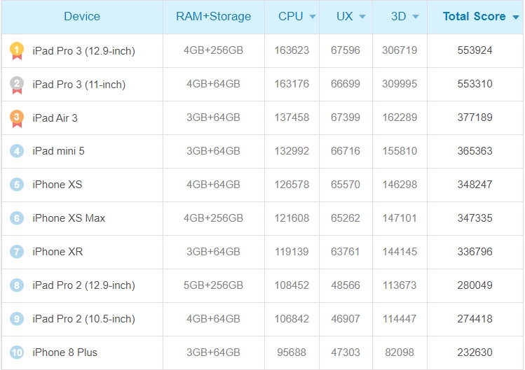This screenshot has width=525, height=370.
Task: Click the gold rank 1 medal icon
Action: (17, 51)
